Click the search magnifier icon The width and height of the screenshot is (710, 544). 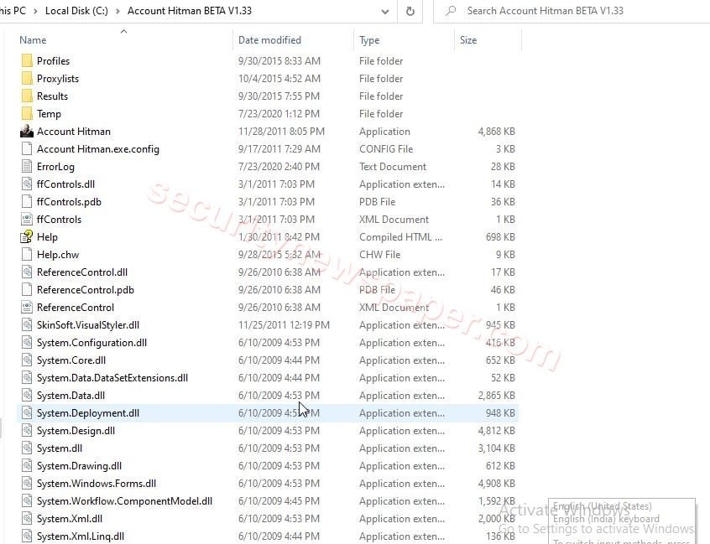point(450,11)
